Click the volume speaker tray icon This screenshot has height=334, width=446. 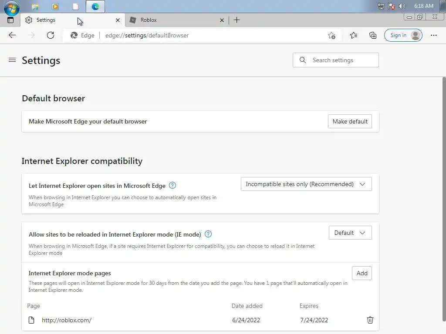pos(402,6)
